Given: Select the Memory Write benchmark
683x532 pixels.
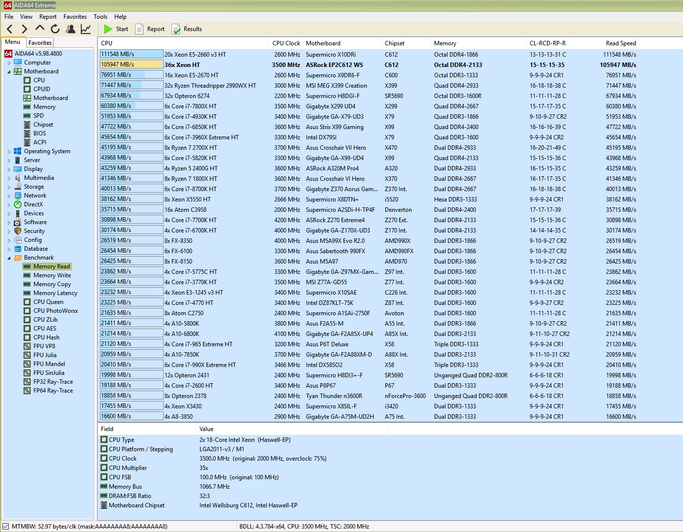Looking at the screenshot, I should click(x=52, y=275).
